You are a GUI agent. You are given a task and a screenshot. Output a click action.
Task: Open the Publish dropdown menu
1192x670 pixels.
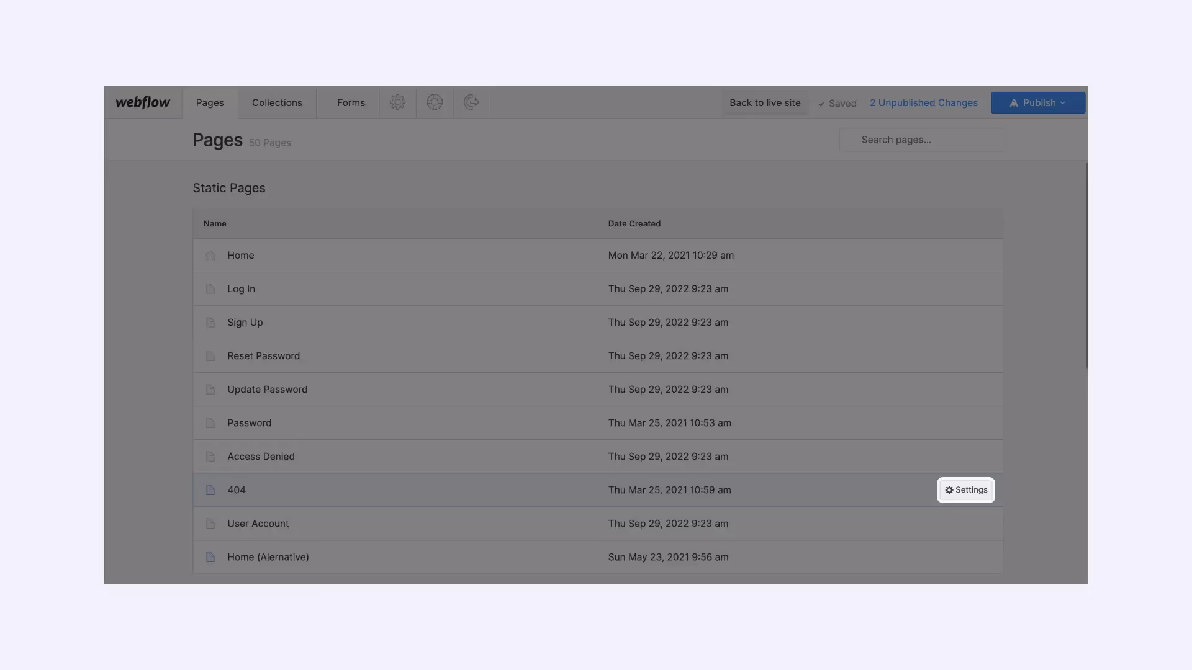1037,103
